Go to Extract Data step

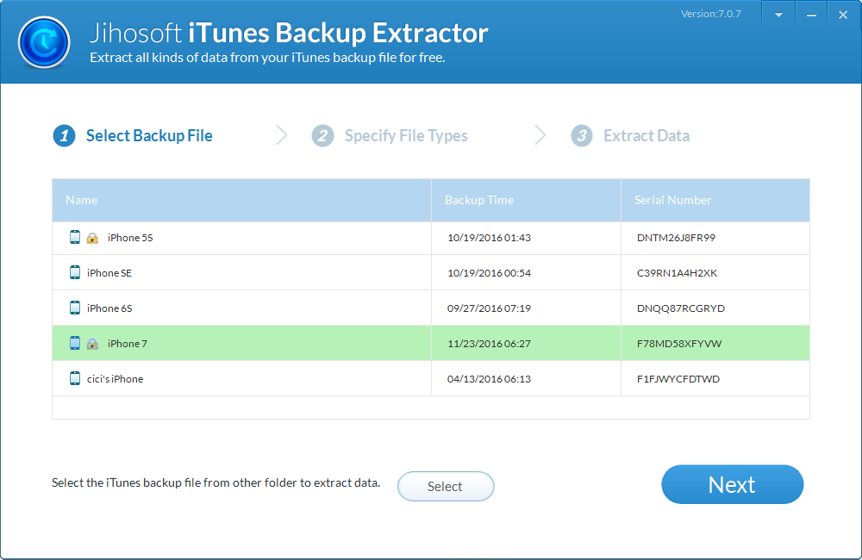pyautogui.click(x=646, y=136)
